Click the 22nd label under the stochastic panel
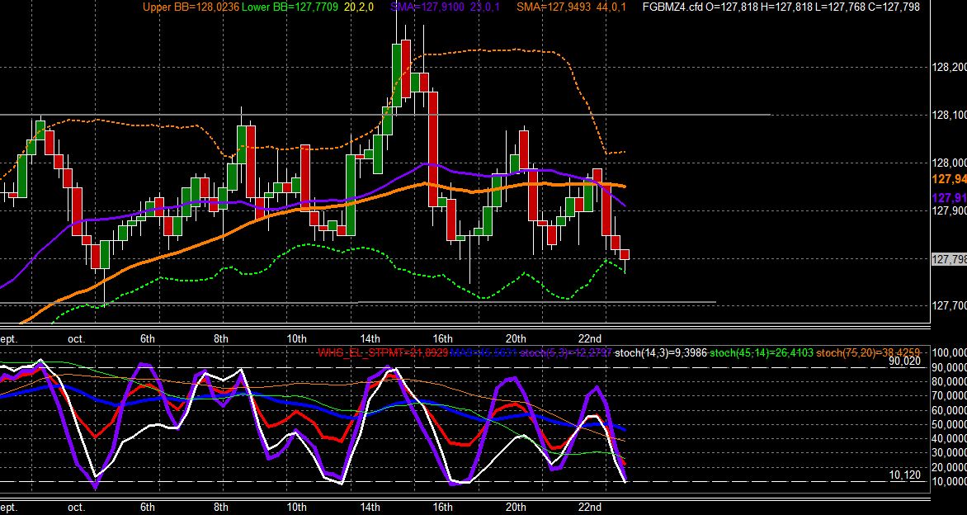This screenshot has width=967, height=515. (x=590, y=507)
